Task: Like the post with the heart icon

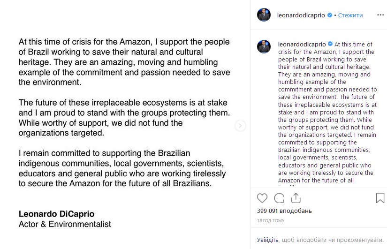Action: [x=263, y=198]
